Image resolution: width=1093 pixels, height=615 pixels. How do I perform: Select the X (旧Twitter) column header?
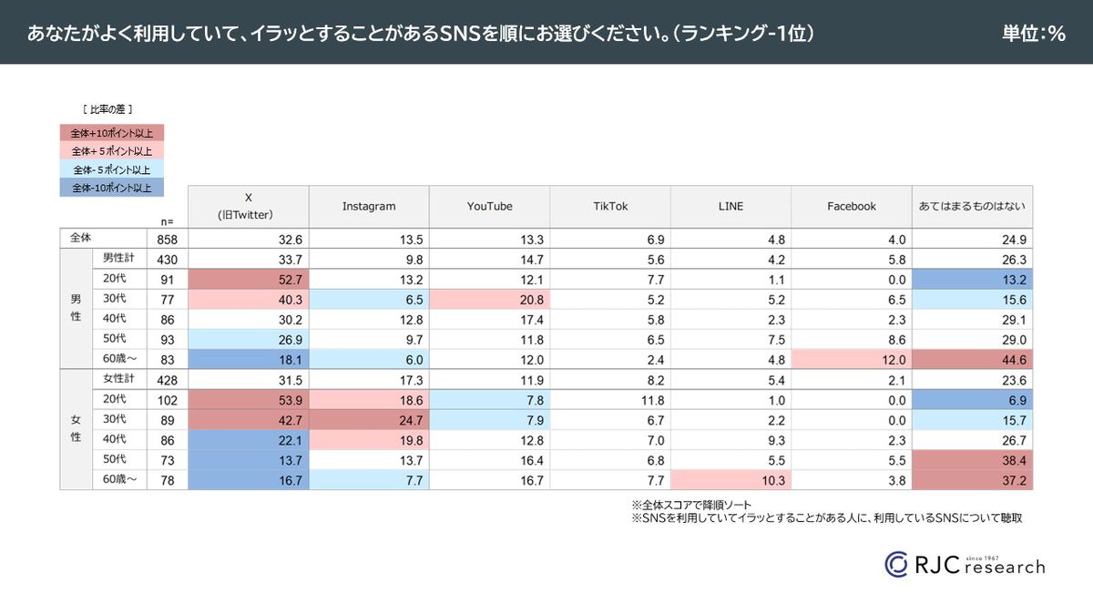coord(248,207)
